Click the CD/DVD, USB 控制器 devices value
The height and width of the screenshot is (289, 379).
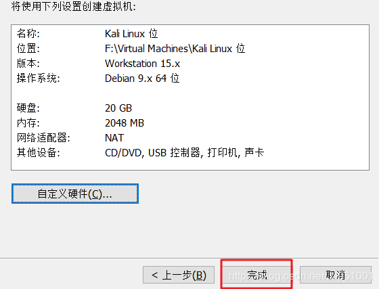click(x=184, y=153)
